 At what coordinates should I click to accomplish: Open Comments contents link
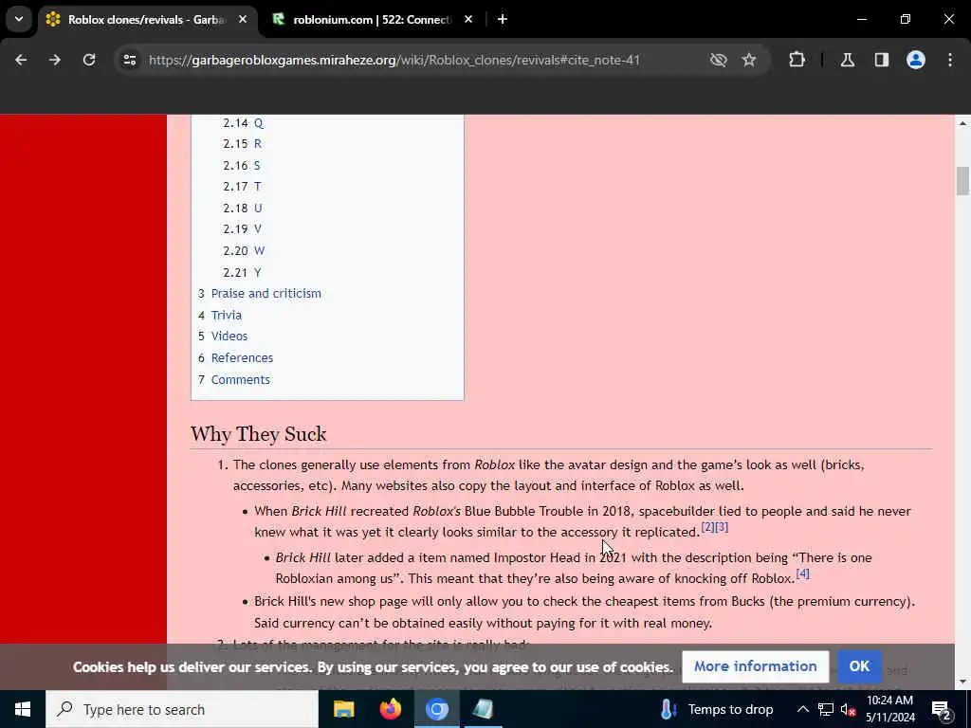point(240,379)
